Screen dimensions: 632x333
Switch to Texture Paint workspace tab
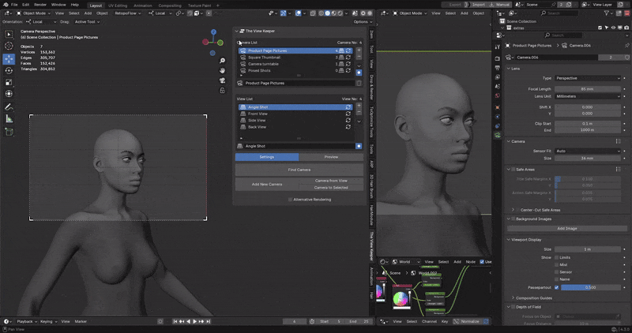pos(199,6)
